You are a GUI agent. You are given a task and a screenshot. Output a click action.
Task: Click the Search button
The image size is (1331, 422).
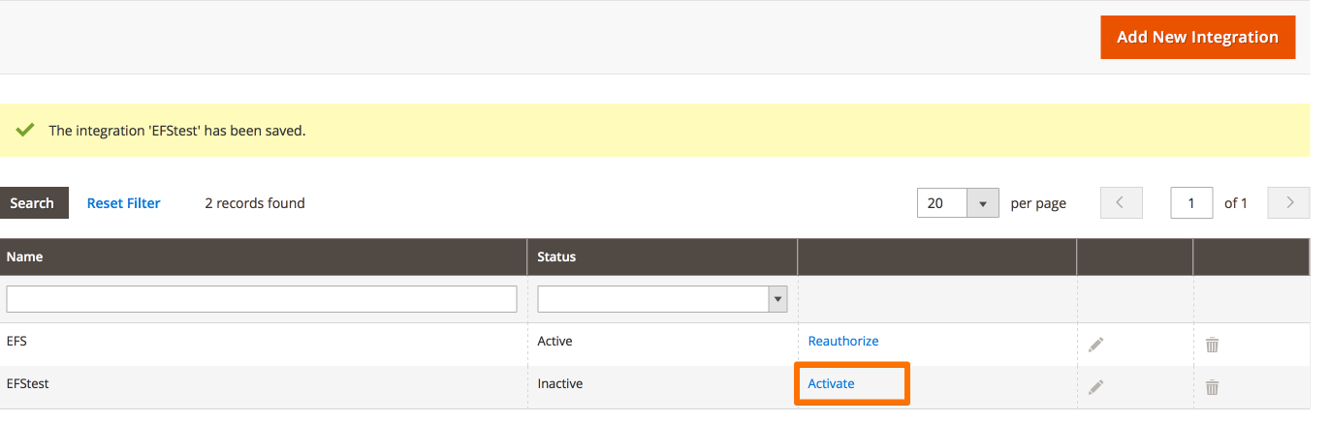pyautogui.click(x=32, y=203)
